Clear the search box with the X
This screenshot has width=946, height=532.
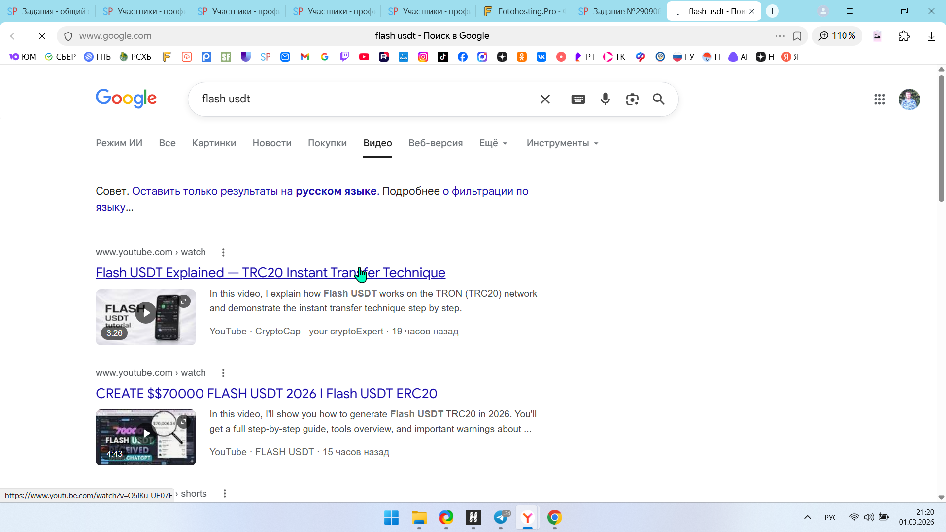point(545,99)
